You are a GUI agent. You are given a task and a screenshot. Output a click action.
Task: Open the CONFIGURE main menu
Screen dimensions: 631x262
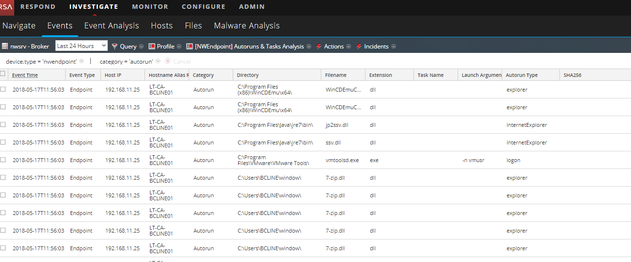(x=203, y=7)
